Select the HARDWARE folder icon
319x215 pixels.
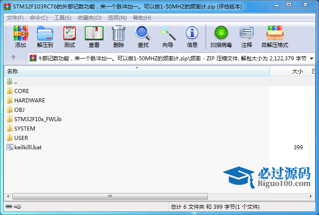9,100
